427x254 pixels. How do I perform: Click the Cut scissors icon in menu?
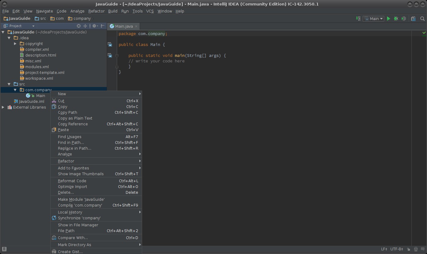[54, 101]
